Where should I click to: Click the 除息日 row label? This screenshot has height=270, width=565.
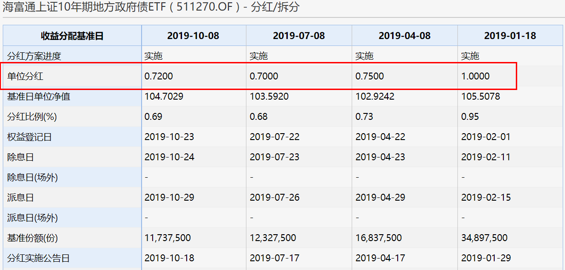(x=21, y=157)
